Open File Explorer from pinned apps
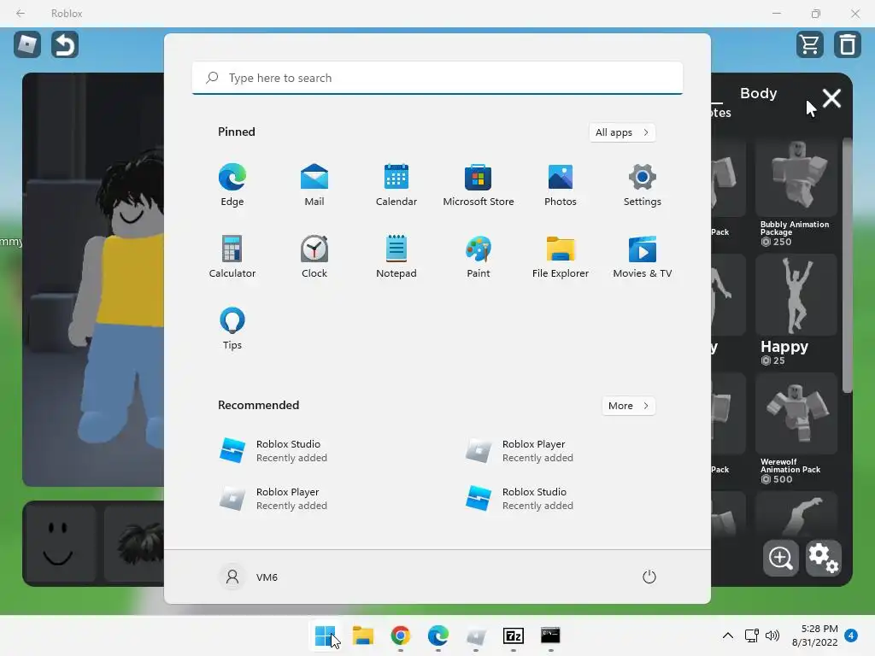875x656 pixels. tap(561, 256)
